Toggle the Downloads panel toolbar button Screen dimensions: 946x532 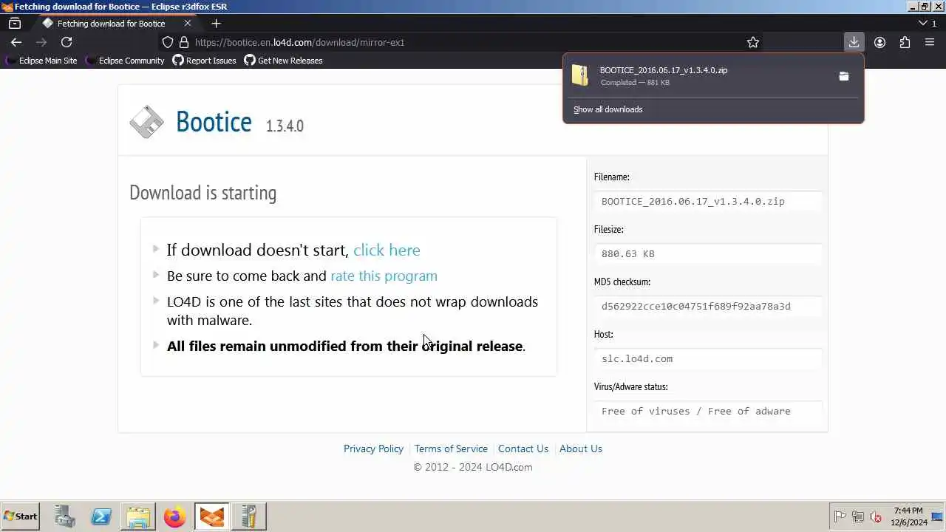click(x=854, y=42)
